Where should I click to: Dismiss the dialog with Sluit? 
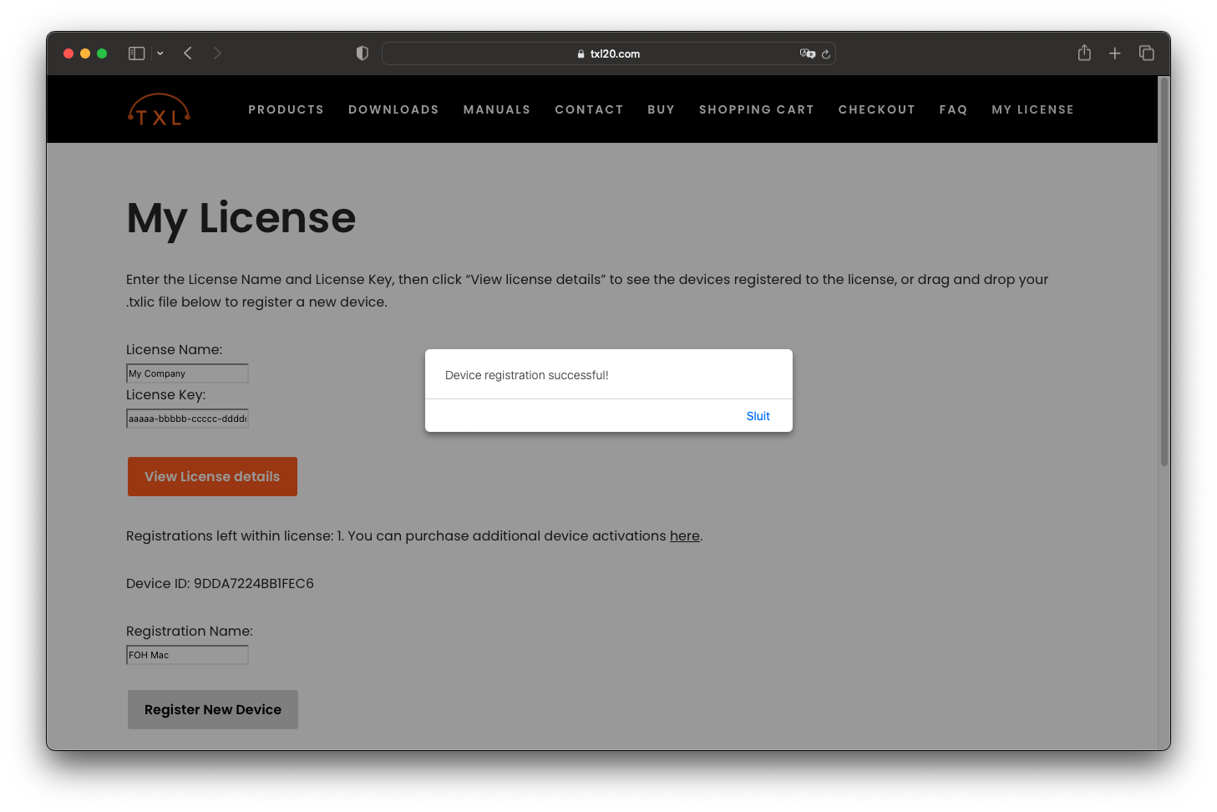[758, 416]
